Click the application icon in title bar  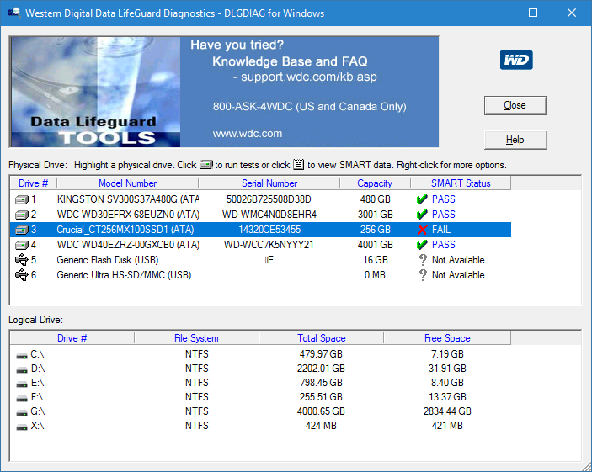coord(14,13)
